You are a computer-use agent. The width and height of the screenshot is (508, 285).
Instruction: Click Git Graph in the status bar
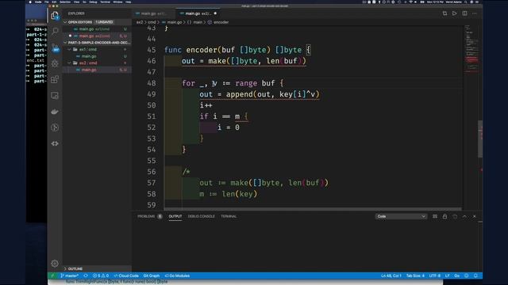152,275
